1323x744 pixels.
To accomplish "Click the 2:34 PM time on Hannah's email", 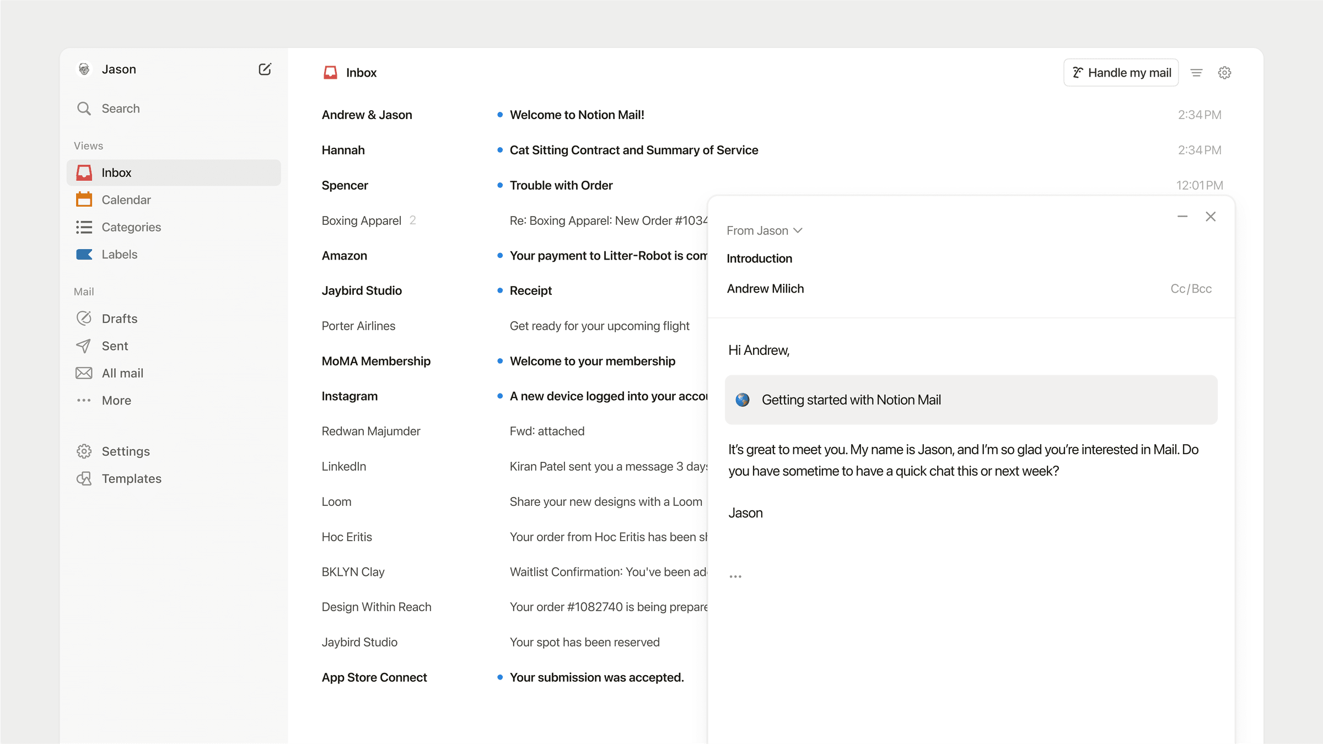I will pyautogui.click(x=1200, y=150).
